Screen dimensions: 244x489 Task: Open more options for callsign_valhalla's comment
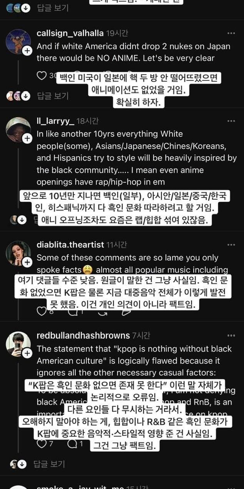(x=231, y=33)
